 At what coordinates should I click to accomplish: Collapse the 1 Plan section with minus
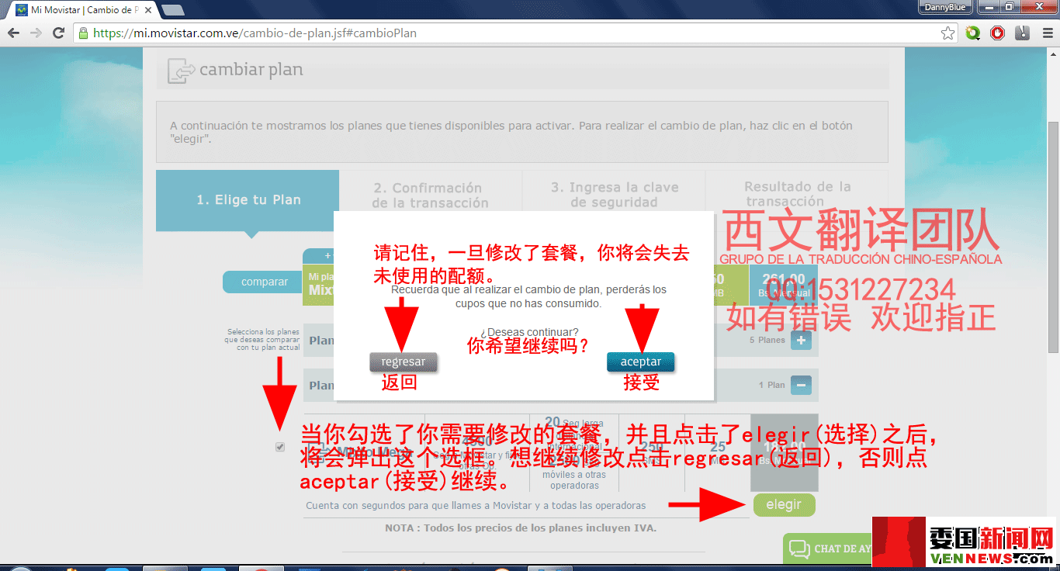tap(802, 385)
